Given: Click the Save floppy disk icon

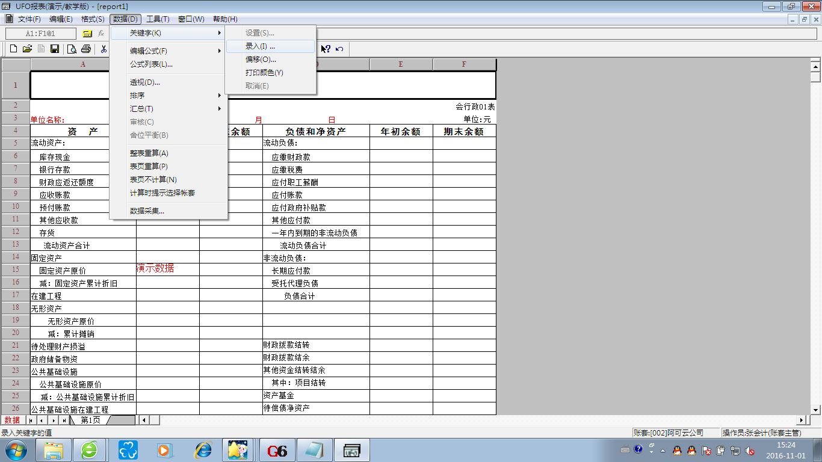Looking at the screenshot, I should pyautogui.click(x=55, y=49).
